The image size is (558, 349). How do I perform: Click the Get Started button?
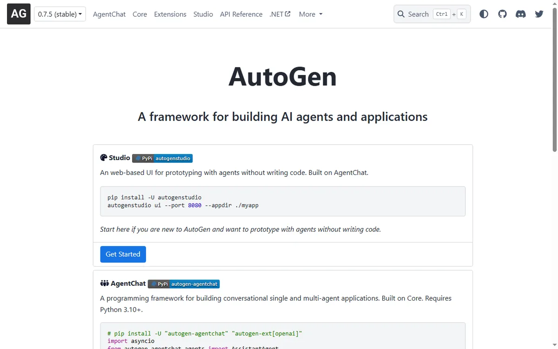(123, 254)
